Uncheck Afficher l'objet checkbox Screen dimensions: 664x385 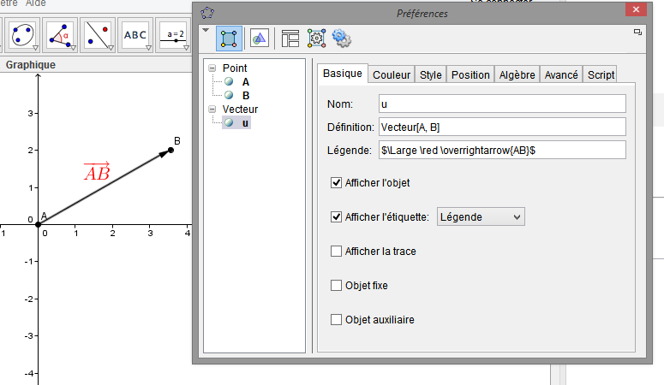click(337, 182)
